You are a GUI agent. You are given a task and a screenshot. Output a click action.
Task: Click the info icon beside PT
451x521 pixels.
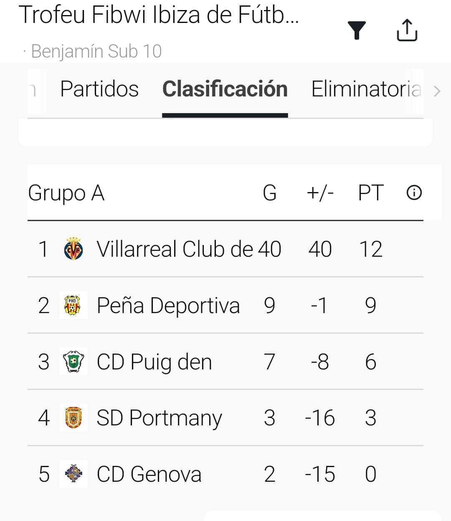click(x=414, y=193)
